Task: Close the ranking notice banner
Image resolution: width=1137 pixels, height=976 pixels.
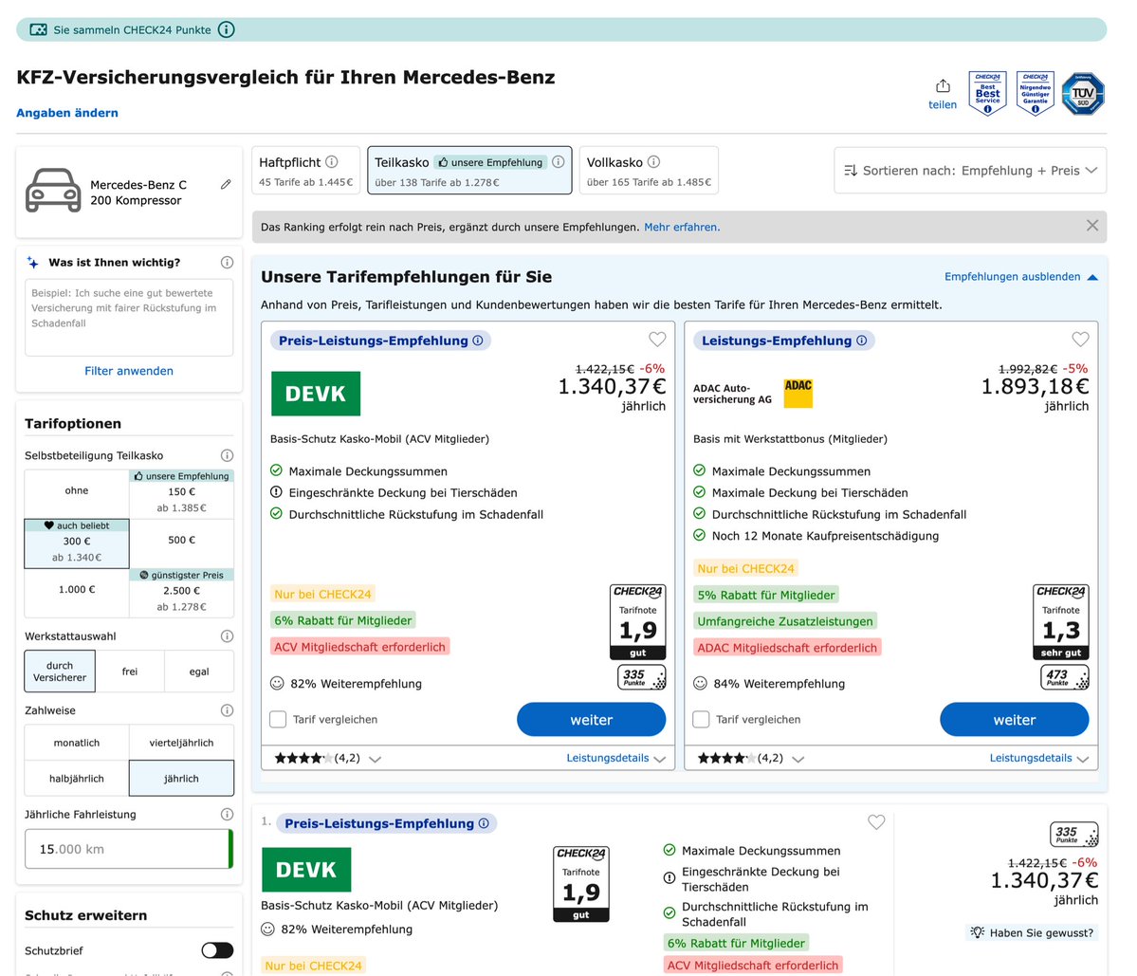Action: pyautogui.click(x=1092, y=226)
